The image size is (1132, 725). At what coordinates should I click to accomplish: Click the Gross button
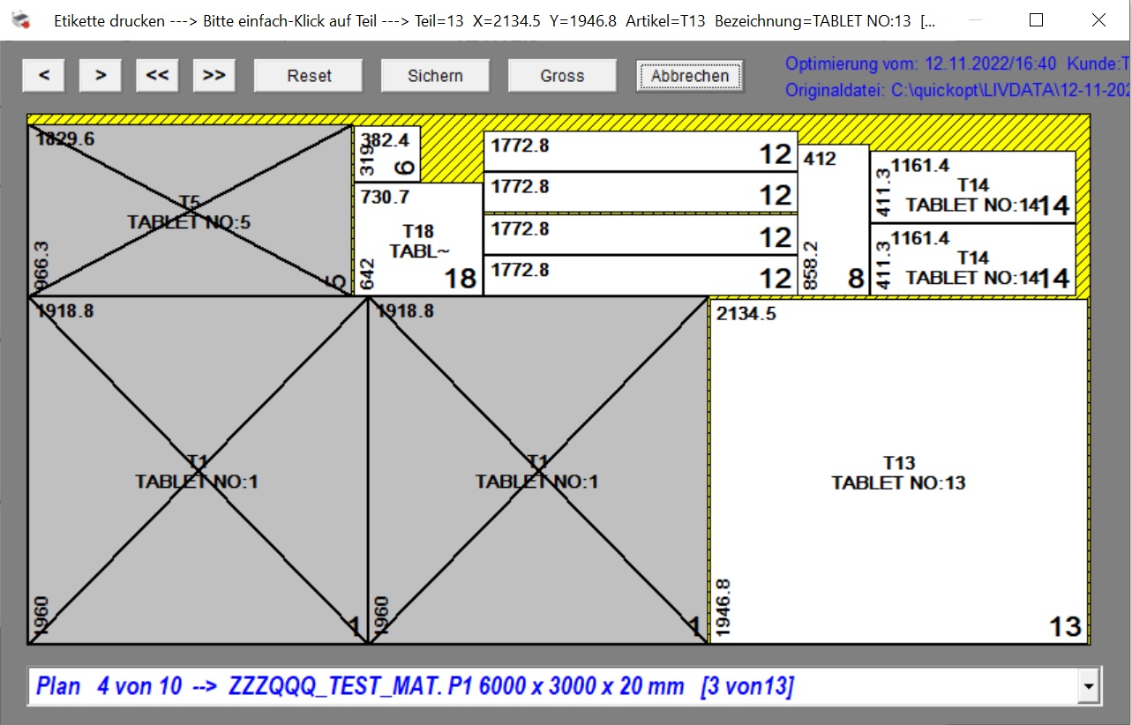click(562, 76)
